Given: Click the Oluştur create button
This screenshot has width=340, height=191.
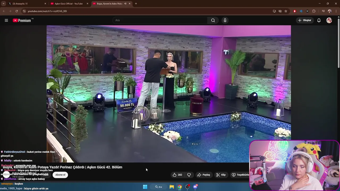Looking at the screenshot, I should coord(304,20).
